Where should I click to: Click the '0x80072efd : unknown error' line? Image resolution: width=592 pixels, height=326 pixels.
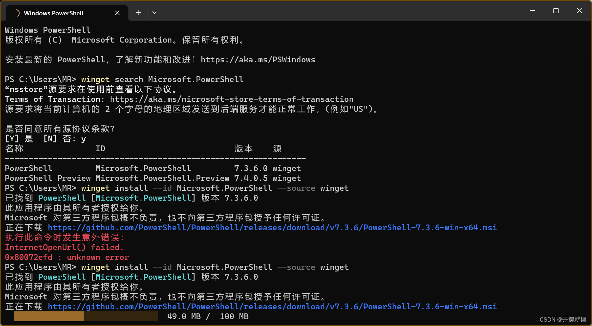point(67,257)
